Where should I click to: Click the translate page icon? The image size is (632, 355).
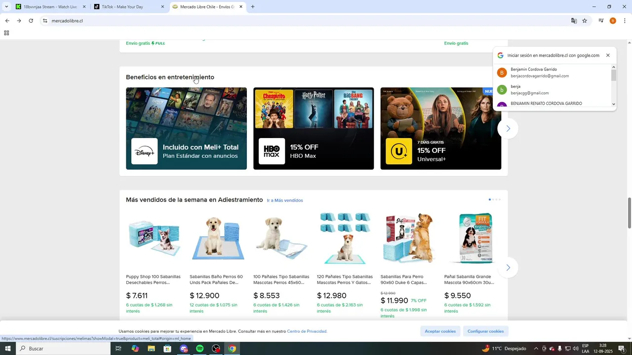(574, 21)
